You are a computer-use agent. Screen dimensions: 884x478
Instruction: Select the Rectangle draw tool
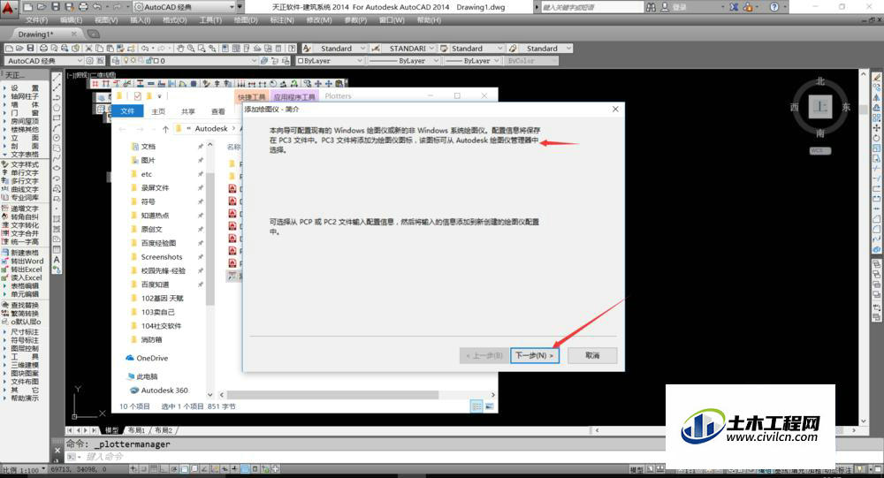pos(57,118)
